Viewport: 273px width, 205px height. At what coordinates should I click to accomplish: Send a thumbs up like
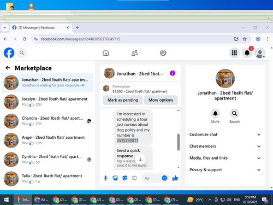(175, 178)
